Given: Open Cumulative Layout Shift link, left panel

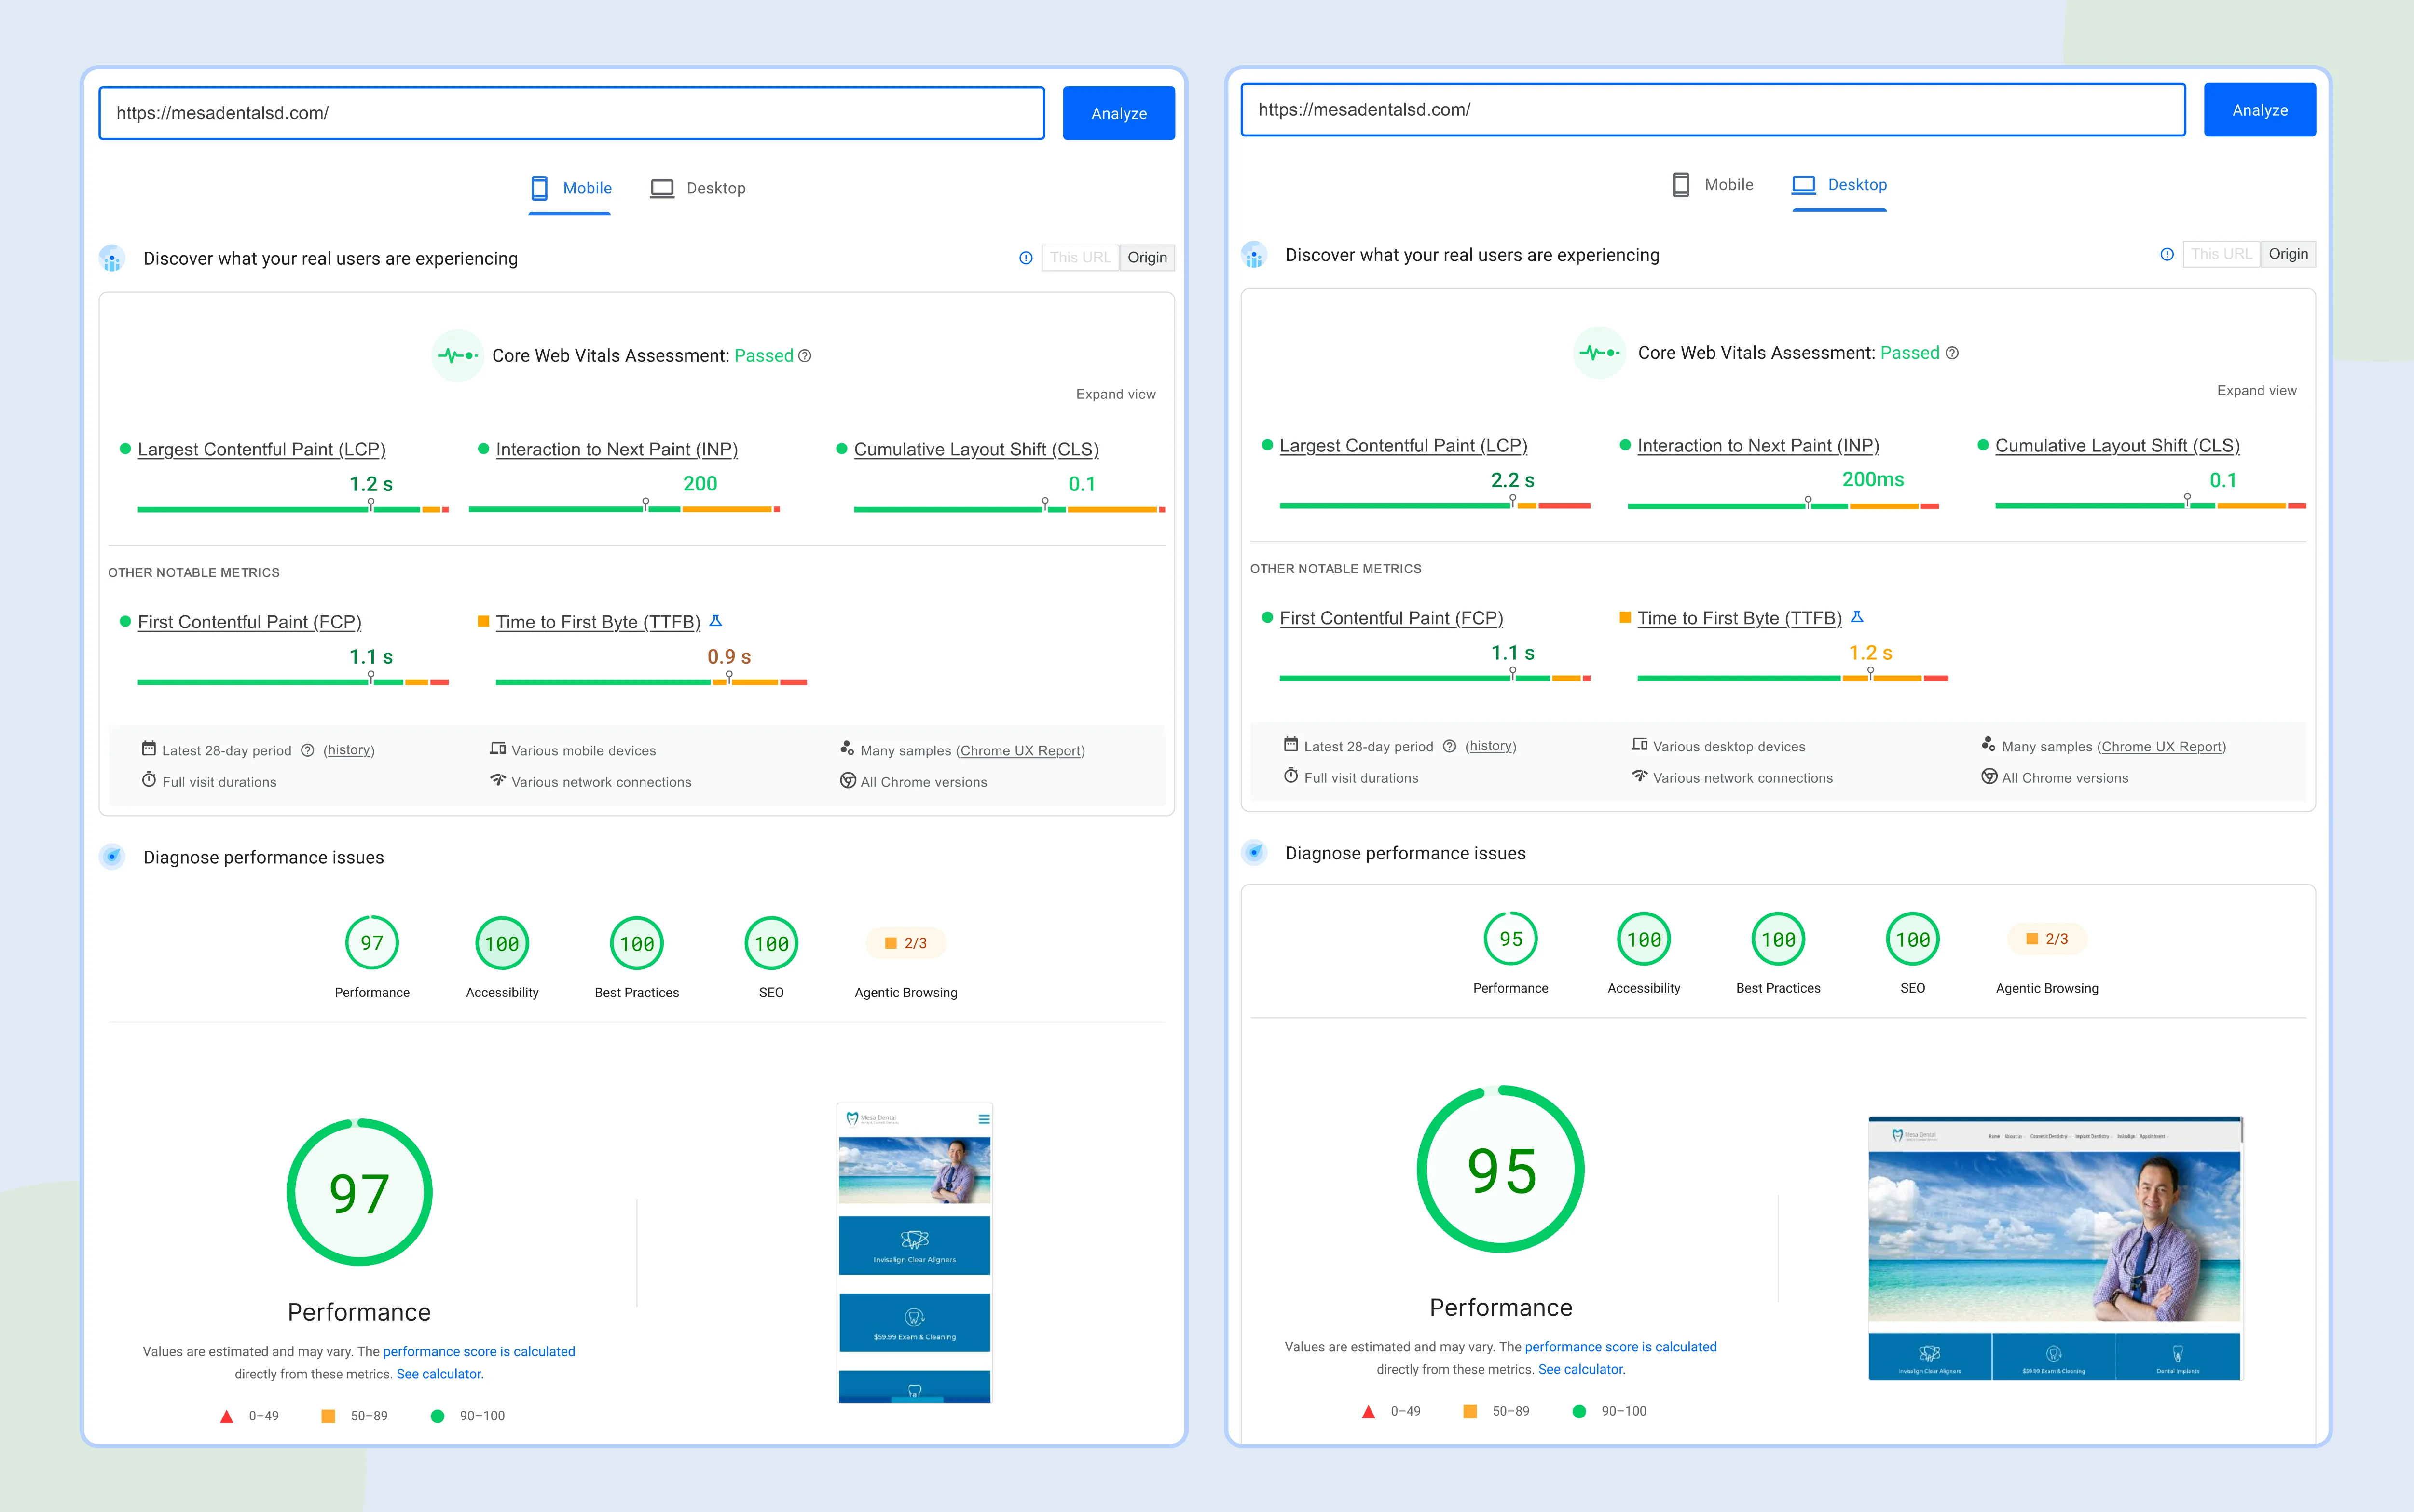Looking at the screenshot, I should 976,450.
